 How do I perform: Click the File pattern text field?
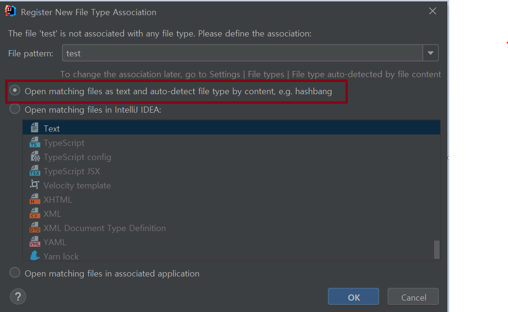[242, 53]
